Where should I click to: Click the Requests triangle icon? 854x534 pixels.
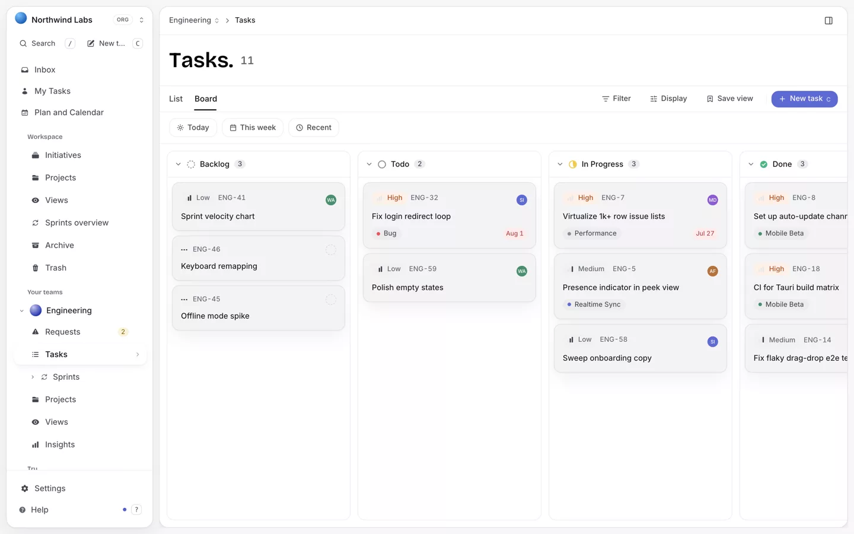click(x=36, y=332)
